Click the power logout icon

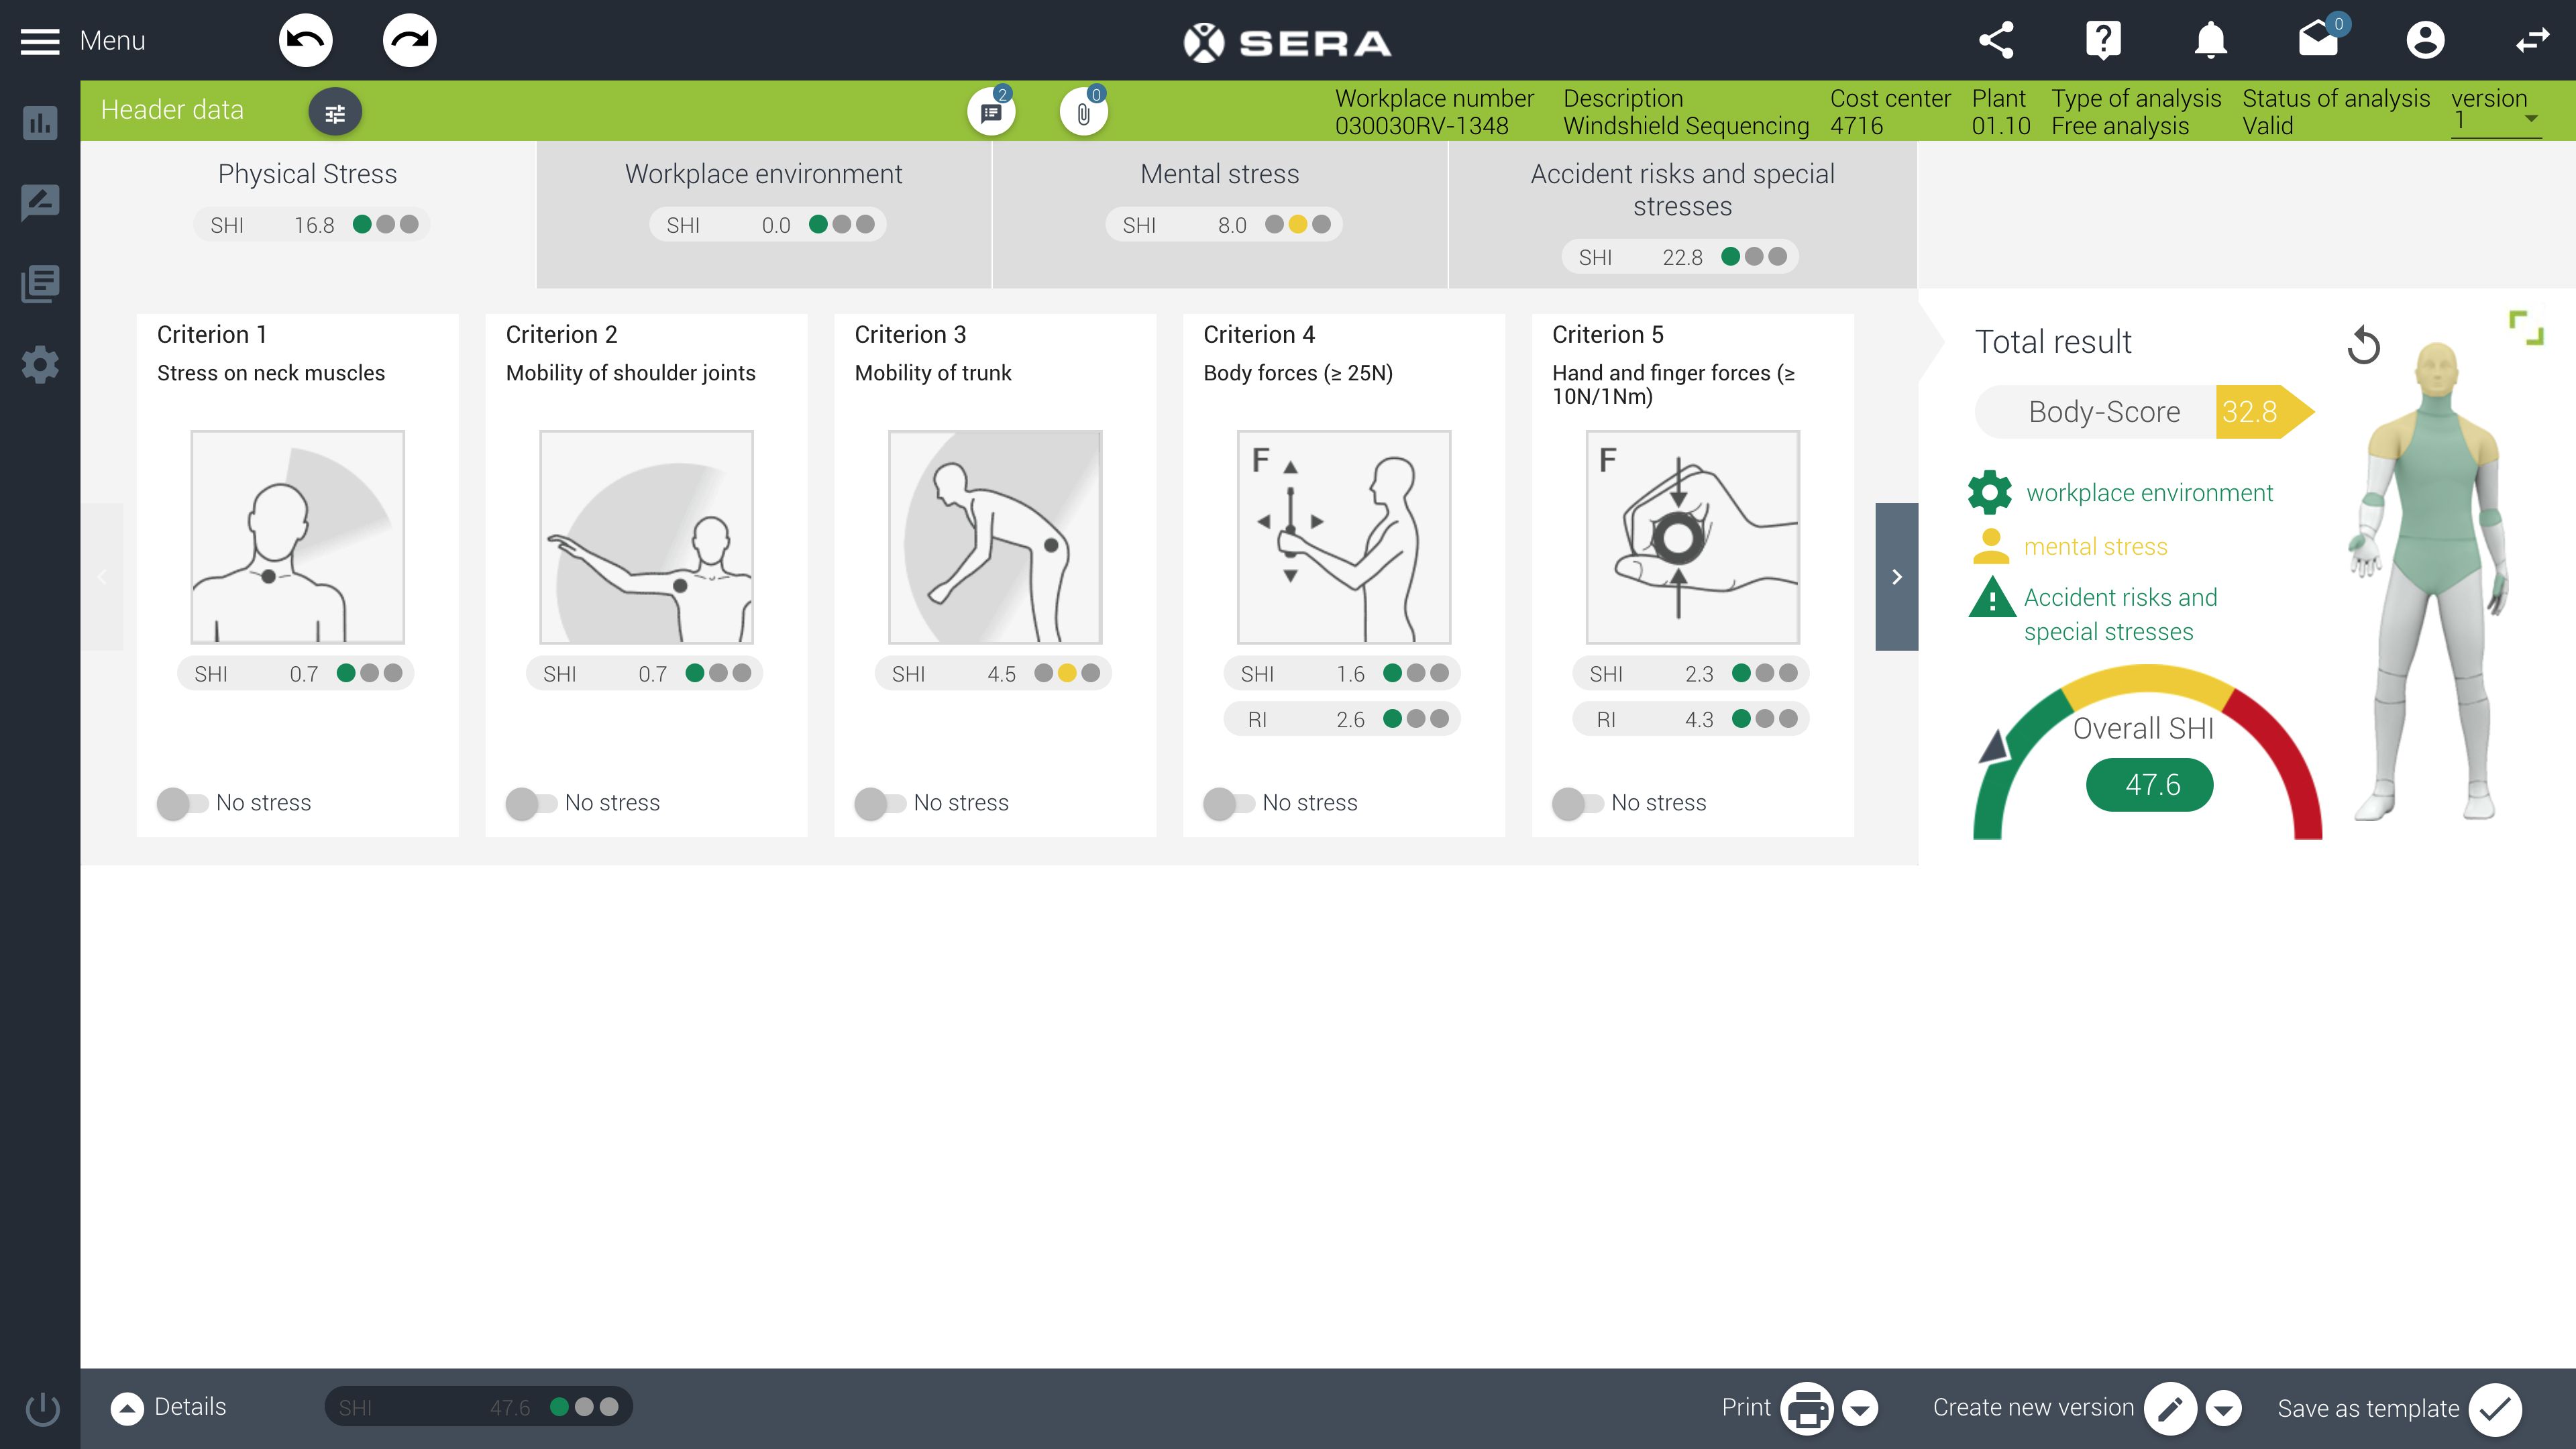42,1409
